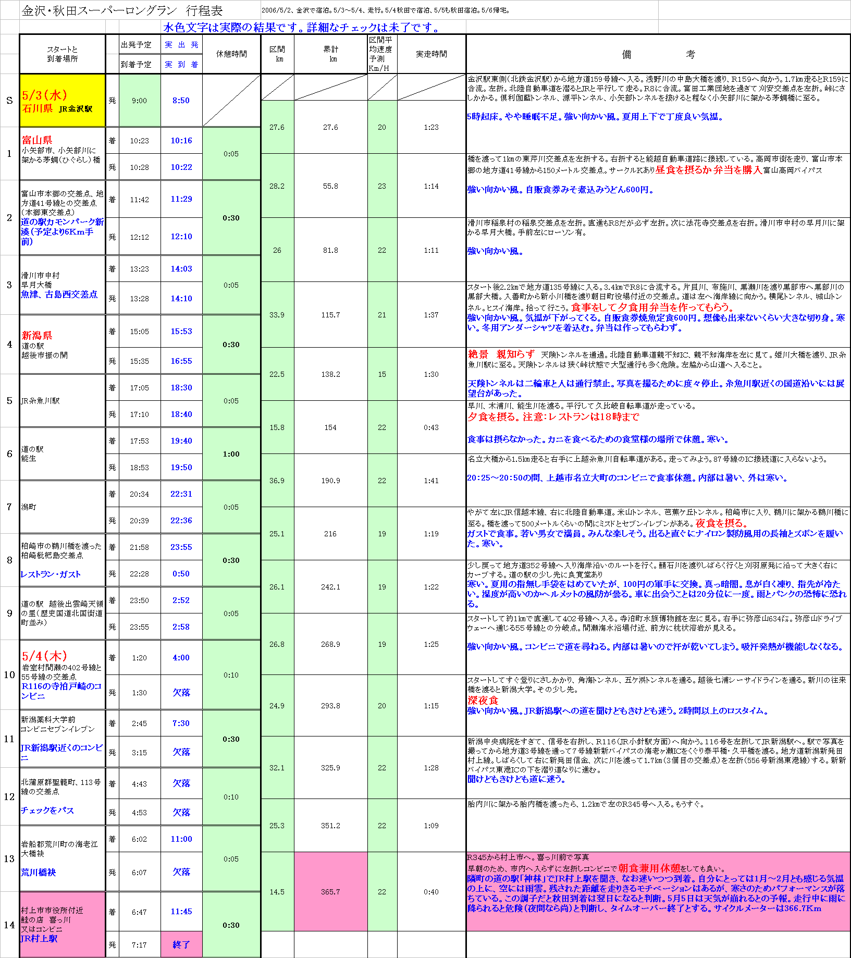The height and width of the screenshot is (958, 851).
Task: Select the 備考 column header
Action: tap(658, 54)
